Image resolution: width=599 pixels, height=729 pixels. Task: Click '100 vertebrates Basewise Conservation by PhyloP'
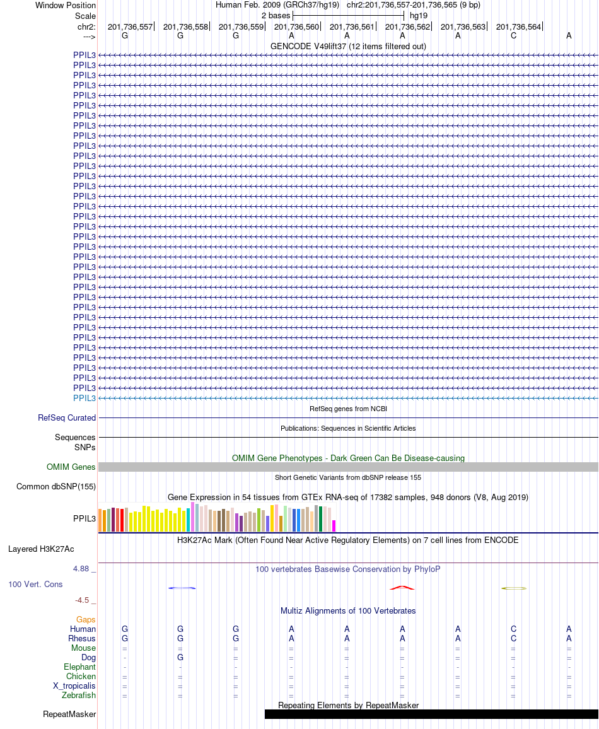pos(348,569)
